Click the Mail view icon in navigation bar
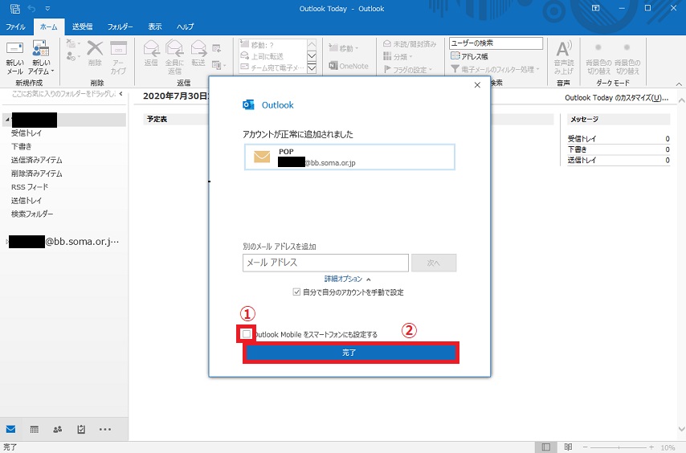Screen dimensions: 686x453 pos(11,430)
